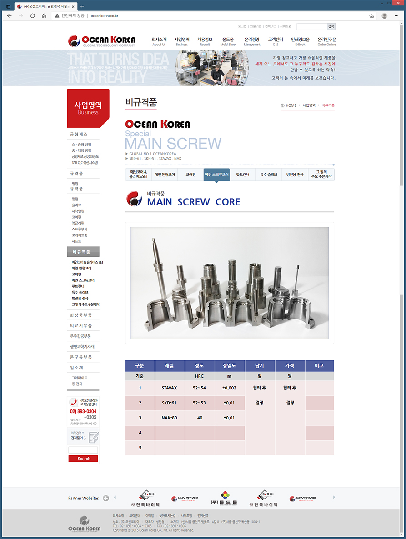Click the favorites star icon in address bar
Image resolution: width=406 pixels, height=539 pixels.
point(371,15)
